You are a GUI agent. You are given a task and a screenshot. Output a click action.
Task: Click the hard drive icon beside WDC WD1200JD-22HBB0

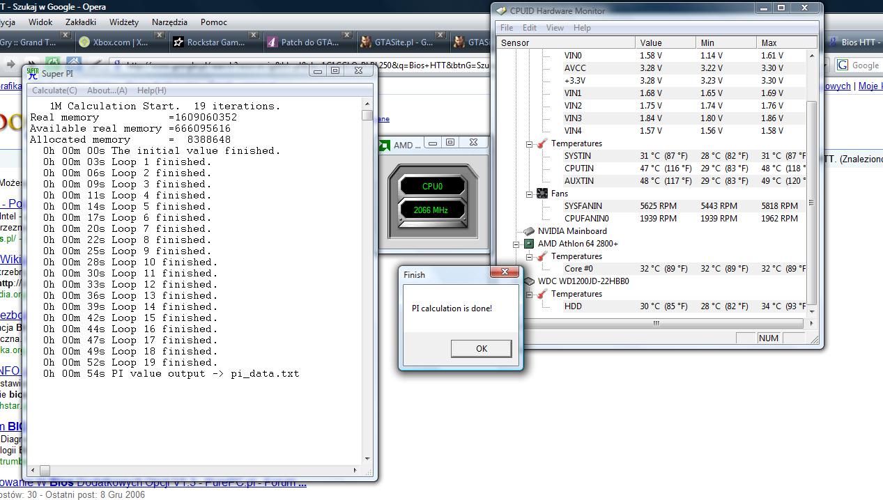click(529, 281)
